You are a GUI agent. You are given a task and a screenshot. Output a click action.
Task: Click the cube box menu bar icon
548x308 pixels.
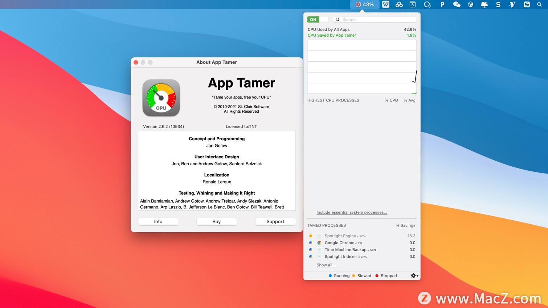pos(470,4)
